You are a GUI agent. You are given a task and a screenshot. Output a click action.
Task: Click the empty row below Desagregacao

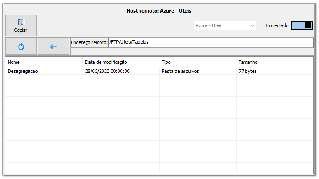click(x=43, y=79)
